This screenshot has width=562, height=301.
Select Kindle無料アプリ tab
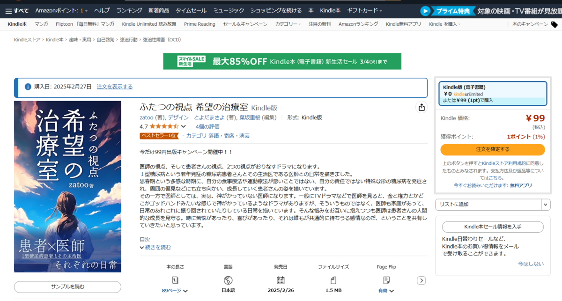[403, 24]
